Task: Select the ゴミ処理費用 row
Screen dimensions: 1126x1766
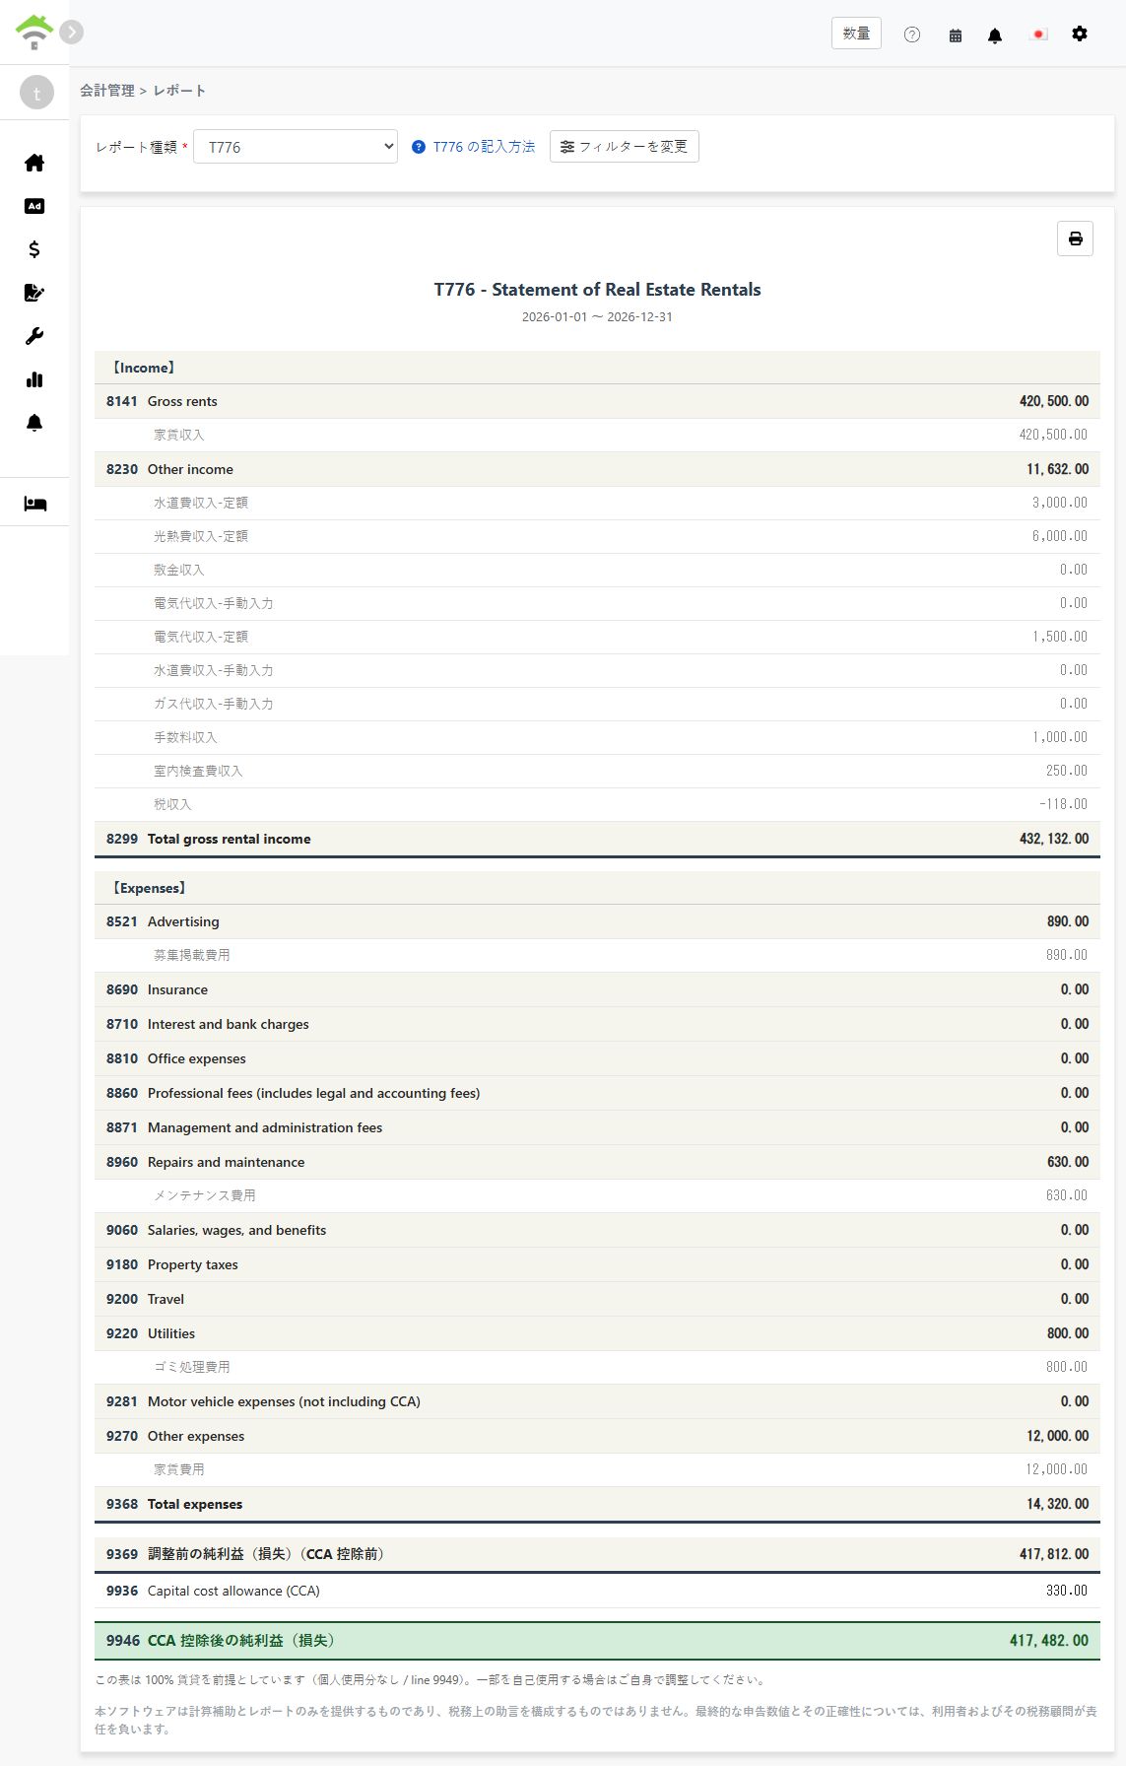Action: pyautogui.click(x=597, y=1367)
